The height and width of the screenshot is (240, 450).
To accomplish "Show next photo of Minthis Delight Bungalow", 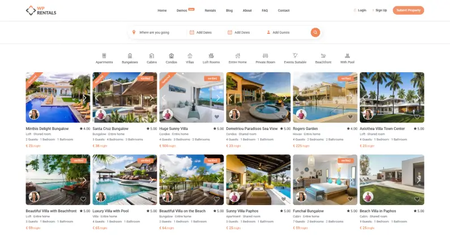I will 84,98.
